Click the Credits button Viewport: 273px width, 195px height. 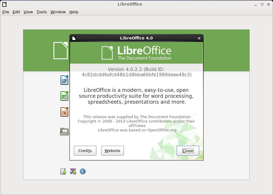point(85,151)
